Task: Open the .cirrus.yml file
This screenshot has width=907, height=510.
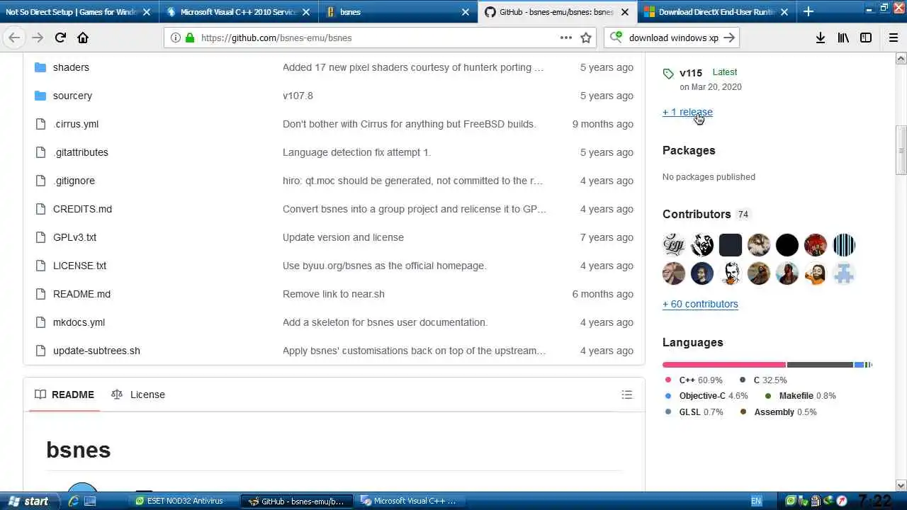Action: pos(76,124)
